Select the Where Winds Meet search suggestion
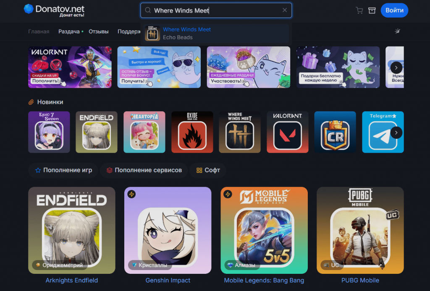 click(x=216, y=34)
